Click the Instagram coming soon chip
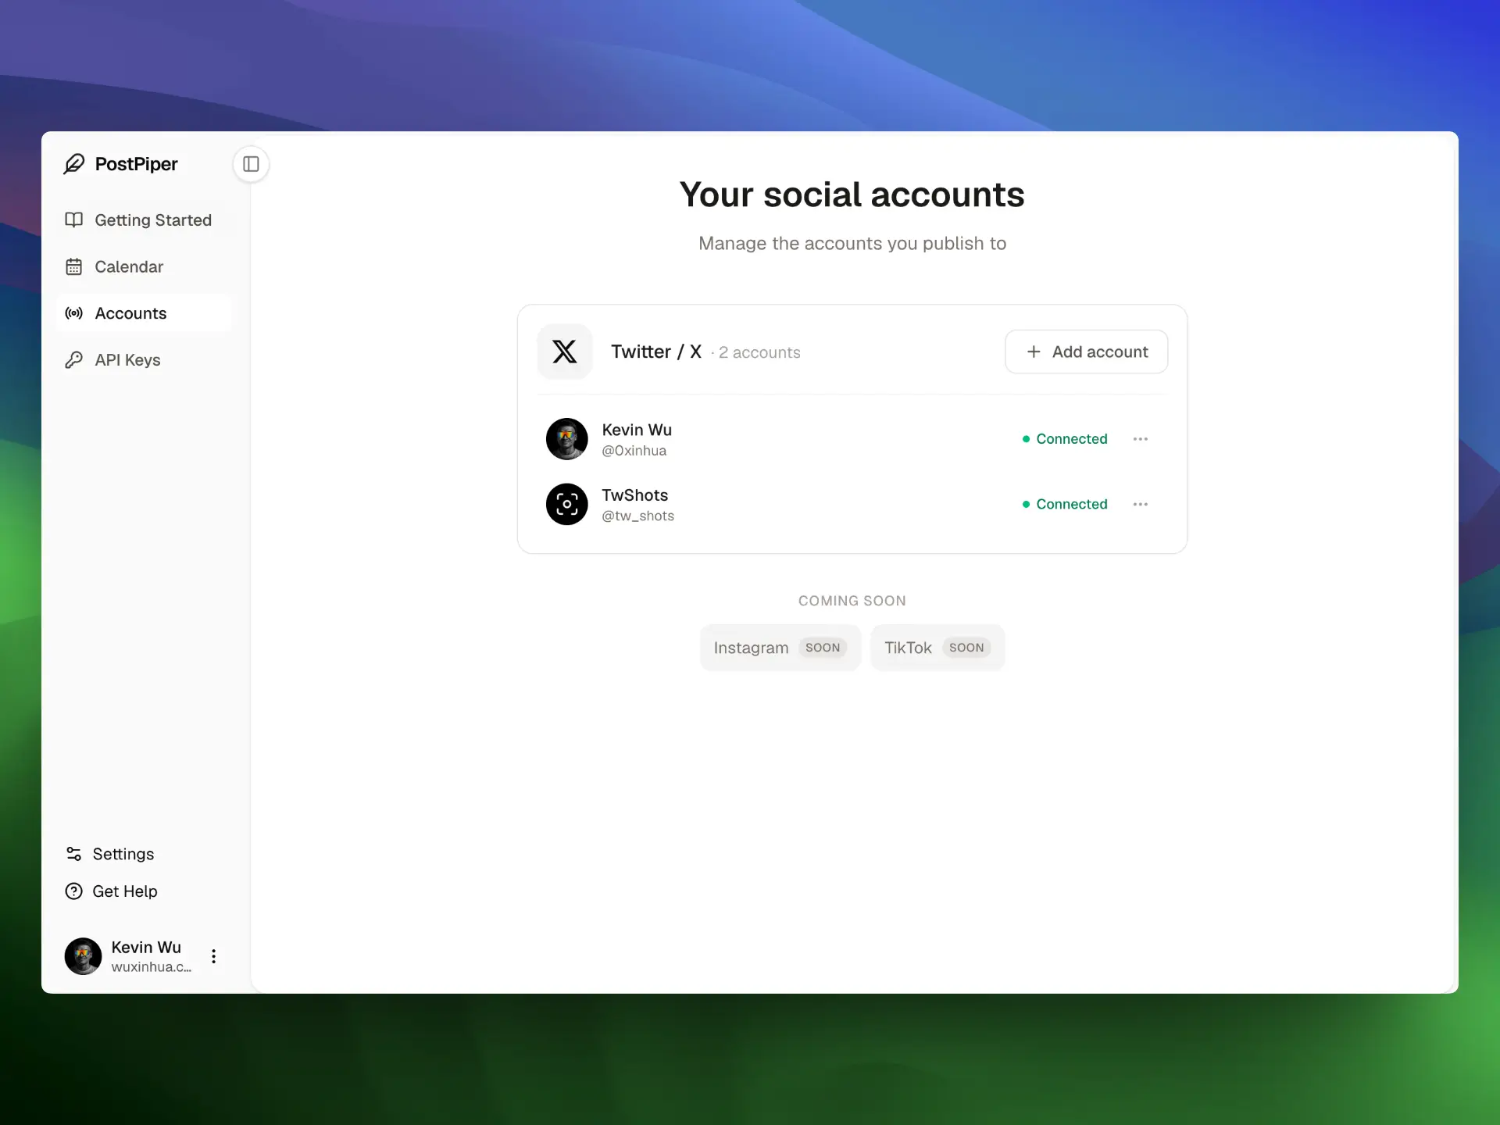 (x=780, y=648)
